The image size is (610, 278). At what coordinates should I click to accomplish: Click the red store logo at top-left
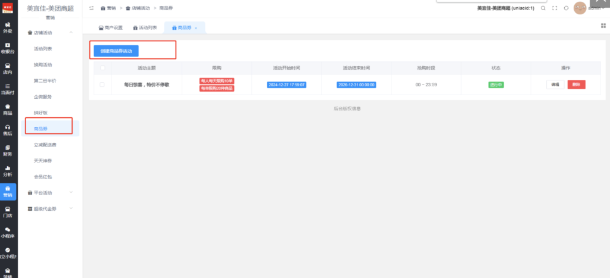pos(8,8)
